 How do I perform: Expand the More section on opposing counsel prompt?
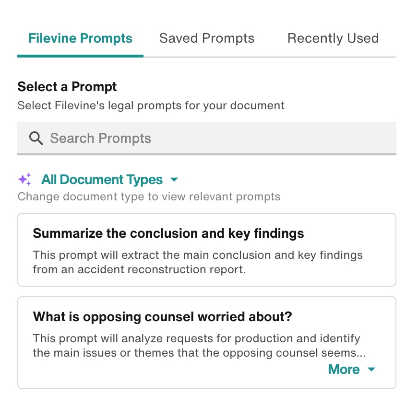[x=352, y=369]
